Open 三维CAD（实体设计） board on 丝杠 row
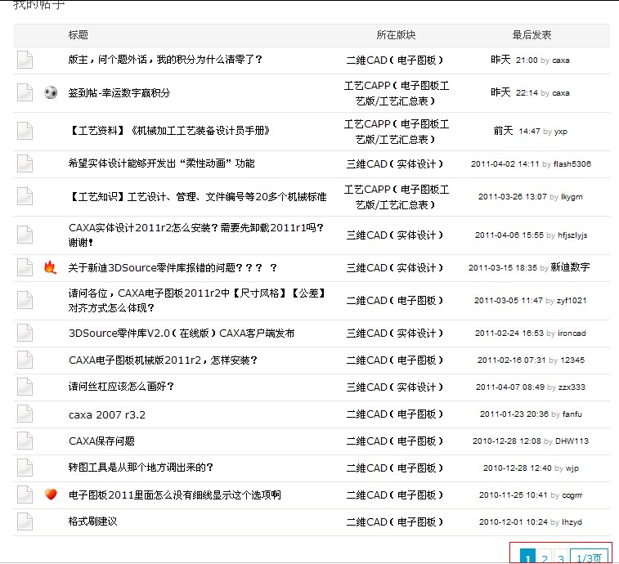This screenshot has height=564, width=619. 395,387
